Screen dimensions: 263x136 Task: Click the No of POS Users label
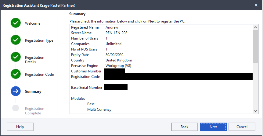84,49
